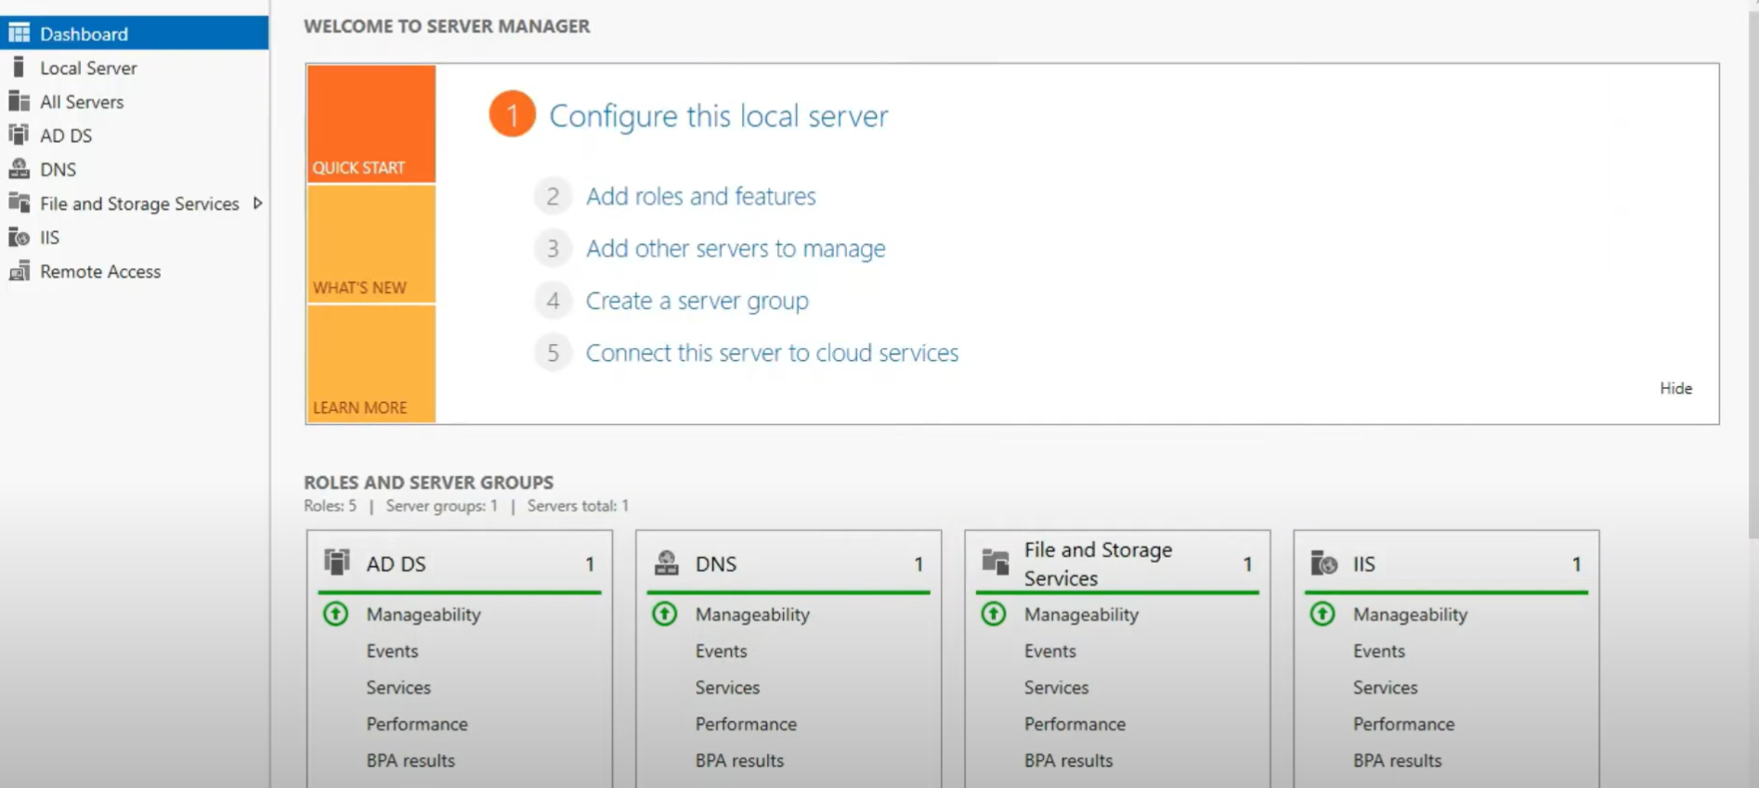The image size is (1759, 788).
Task: Click the DNS icon in sidebar
Action: coord(19,169)
